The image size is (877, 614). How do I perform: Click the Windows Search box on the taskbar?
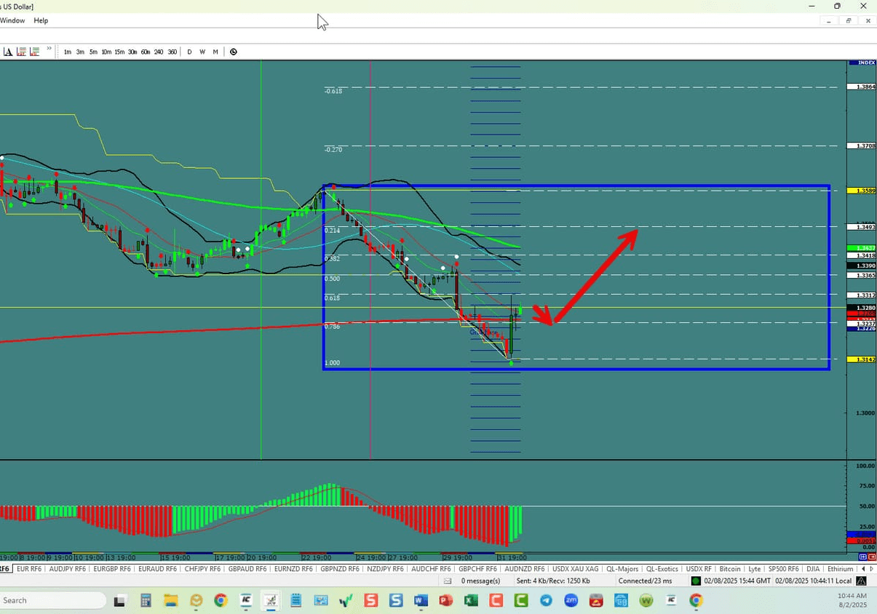pos(51,601)
